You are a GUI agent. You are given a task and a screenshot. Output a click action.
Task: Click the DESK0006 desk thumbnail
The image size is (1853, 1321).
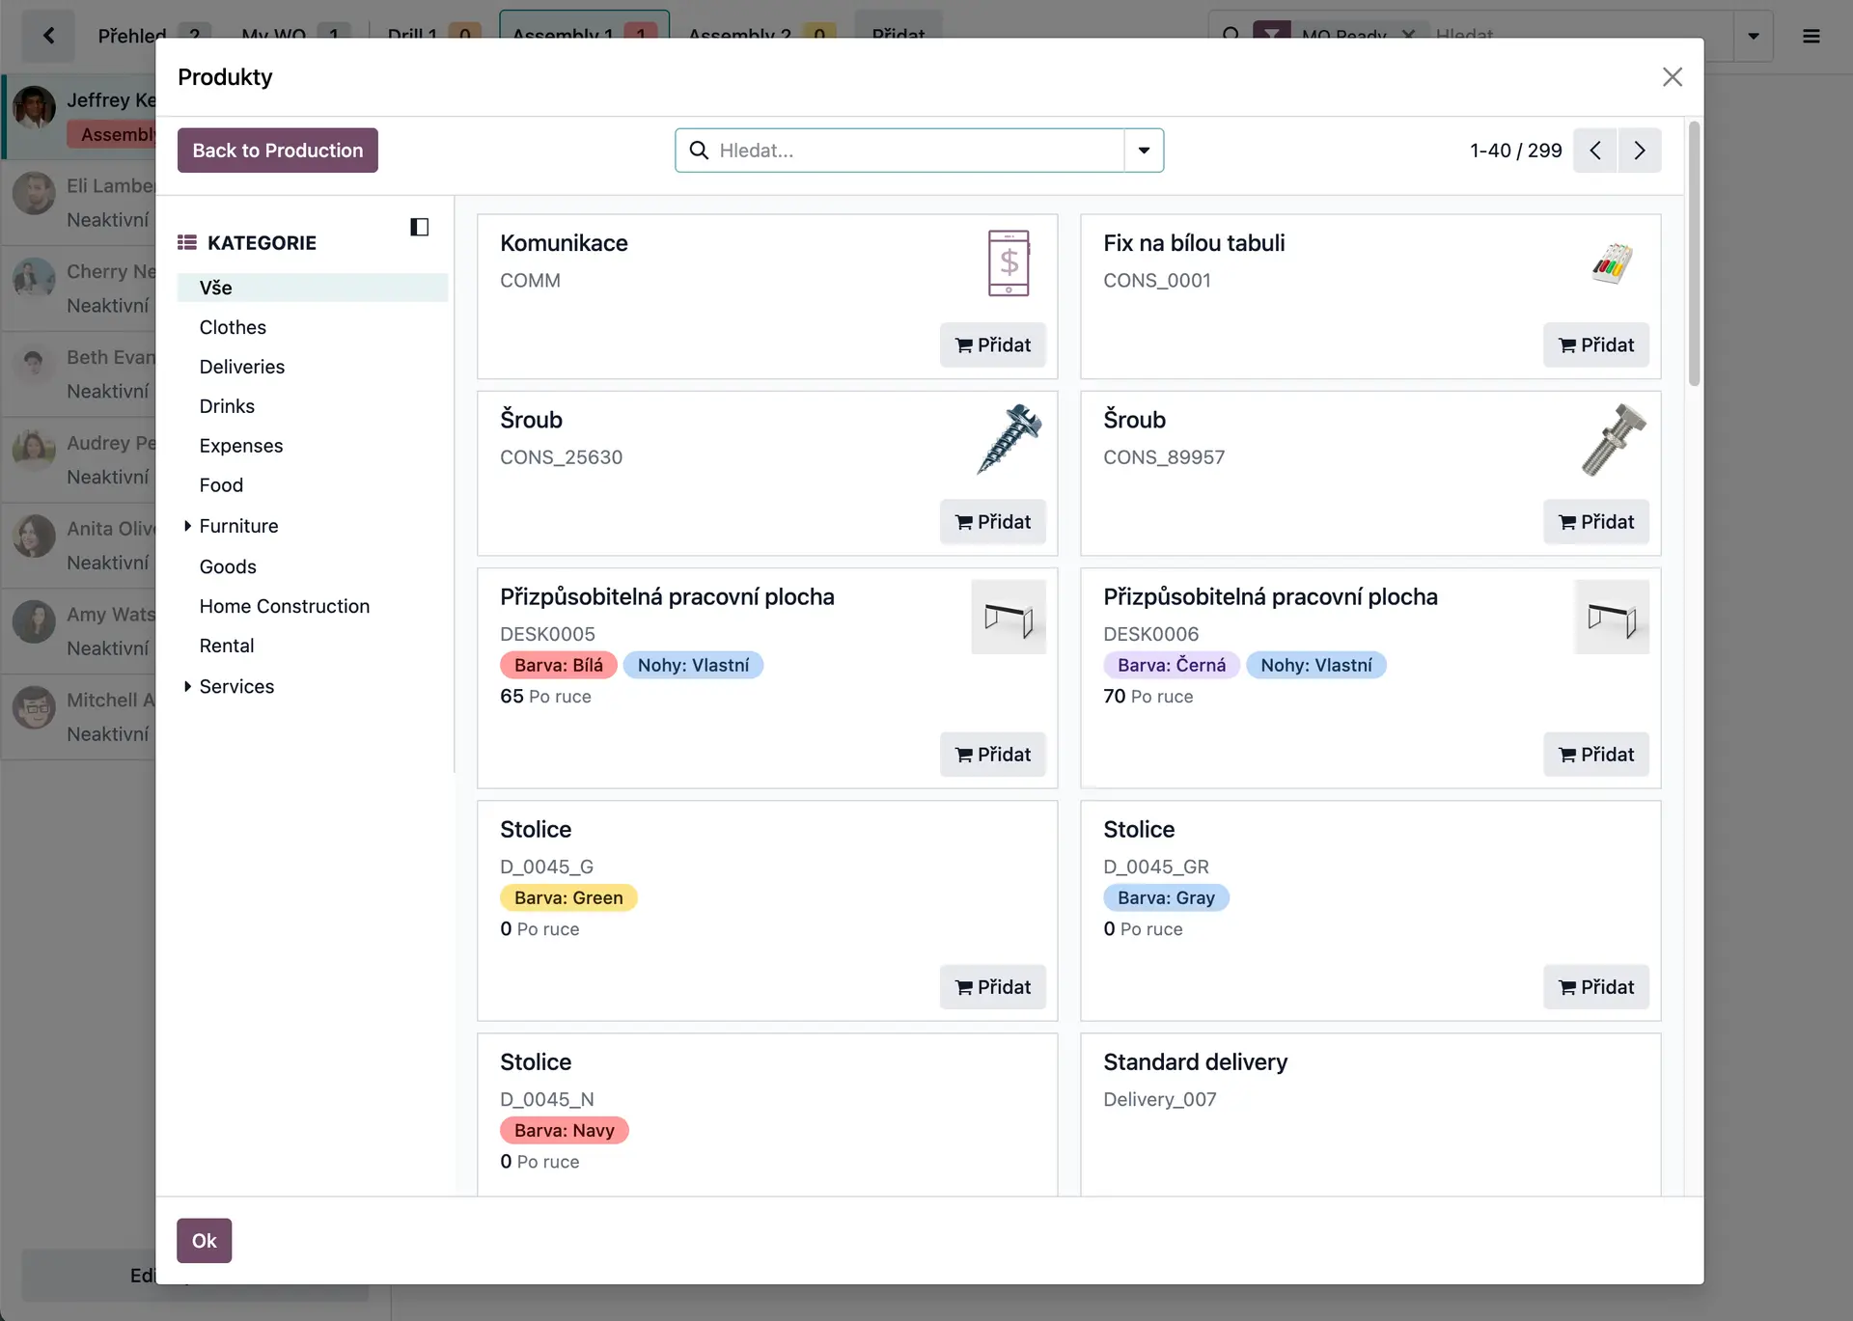click(x=1611, y=618)
